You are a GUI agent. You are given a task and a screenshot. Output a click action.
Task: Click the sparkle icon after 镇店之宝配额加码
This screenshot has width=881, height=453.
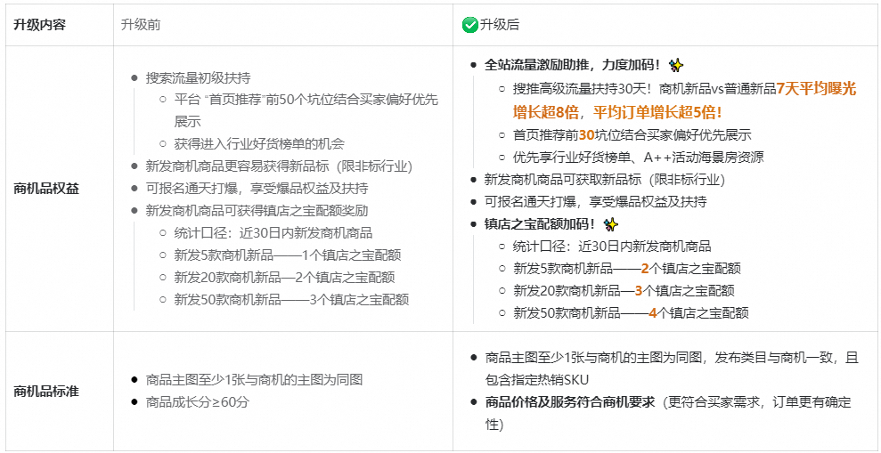coord(610,224)
